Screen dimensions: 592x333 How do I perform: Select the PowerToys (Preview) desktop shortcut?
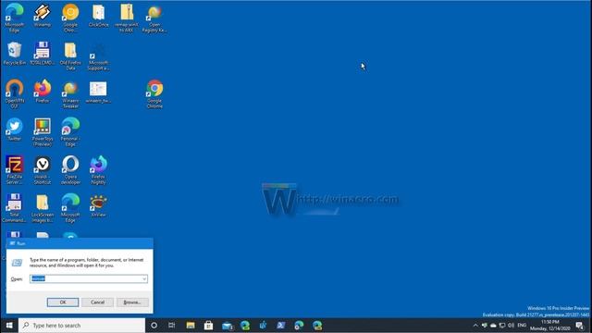tap(43, 131)
